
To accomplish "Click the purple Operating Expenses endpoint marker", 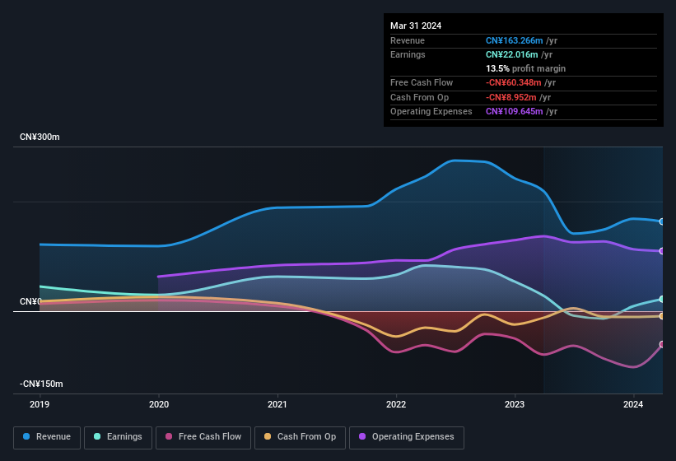I will tap(662, 251).
